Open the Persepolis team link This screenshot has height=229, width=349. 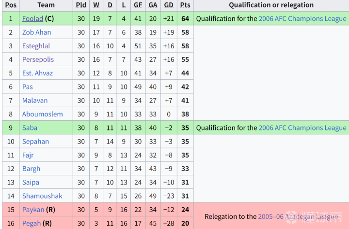(x=38, y=59)
